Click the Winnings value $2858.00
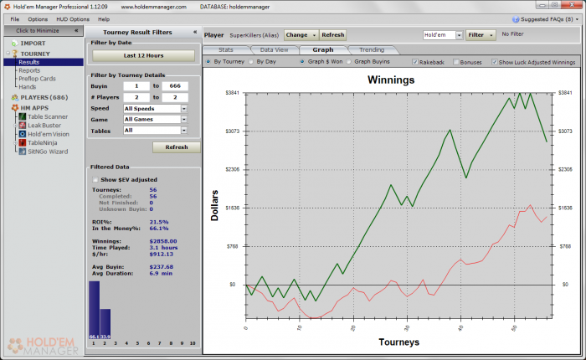Screen dimensions: 586x360 [x=163, y=241]
